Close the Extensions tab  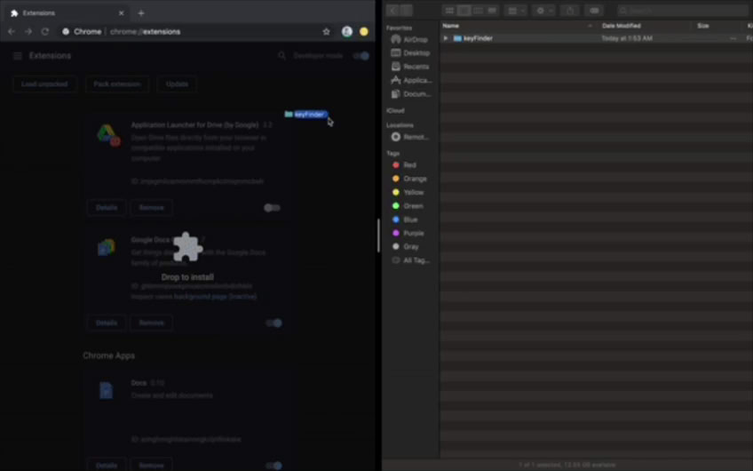(121, 13)
